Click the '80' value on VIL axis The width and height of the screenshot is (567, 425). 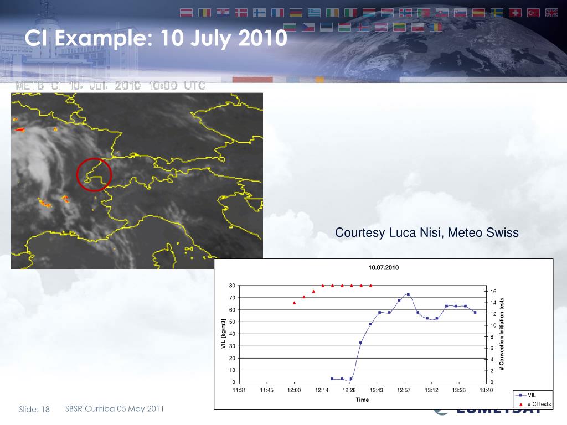(x=232, y=286)
